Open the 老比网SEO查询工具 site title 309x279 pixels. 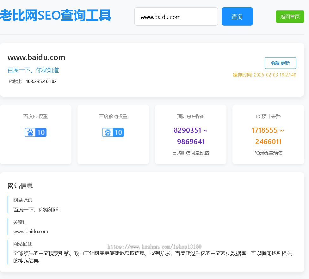point(56,15)
